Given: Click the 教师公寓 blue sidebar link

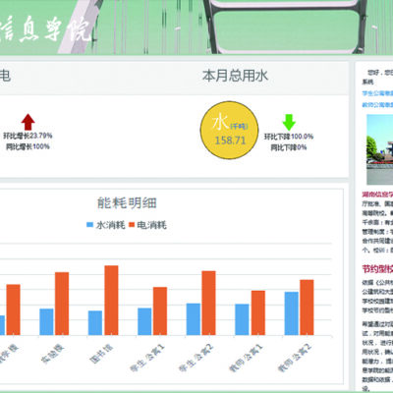Looking at the screenshot, I should coord(377,105).
